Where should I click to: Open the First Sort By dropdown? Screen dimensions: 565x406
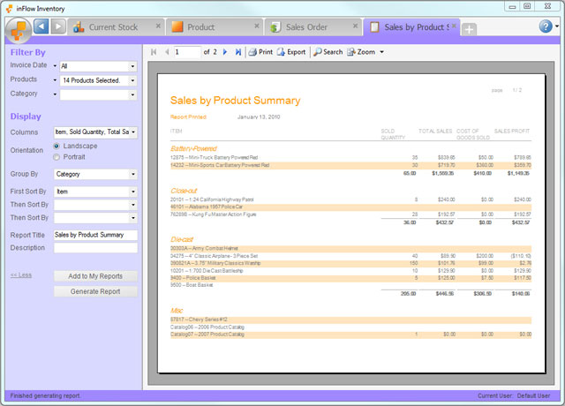point(133,192)
